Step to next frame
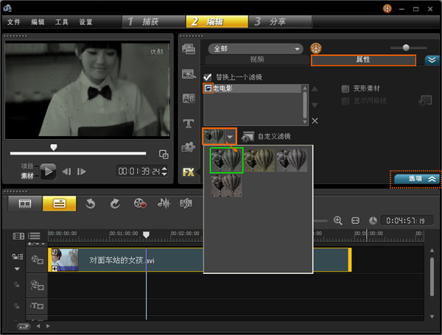The height and width of the screenshot is (335, 442). (x=82, y=172)
